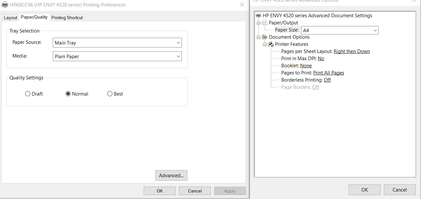
Task: Switch to the Layout tab
Action: (x=10, y=18)
